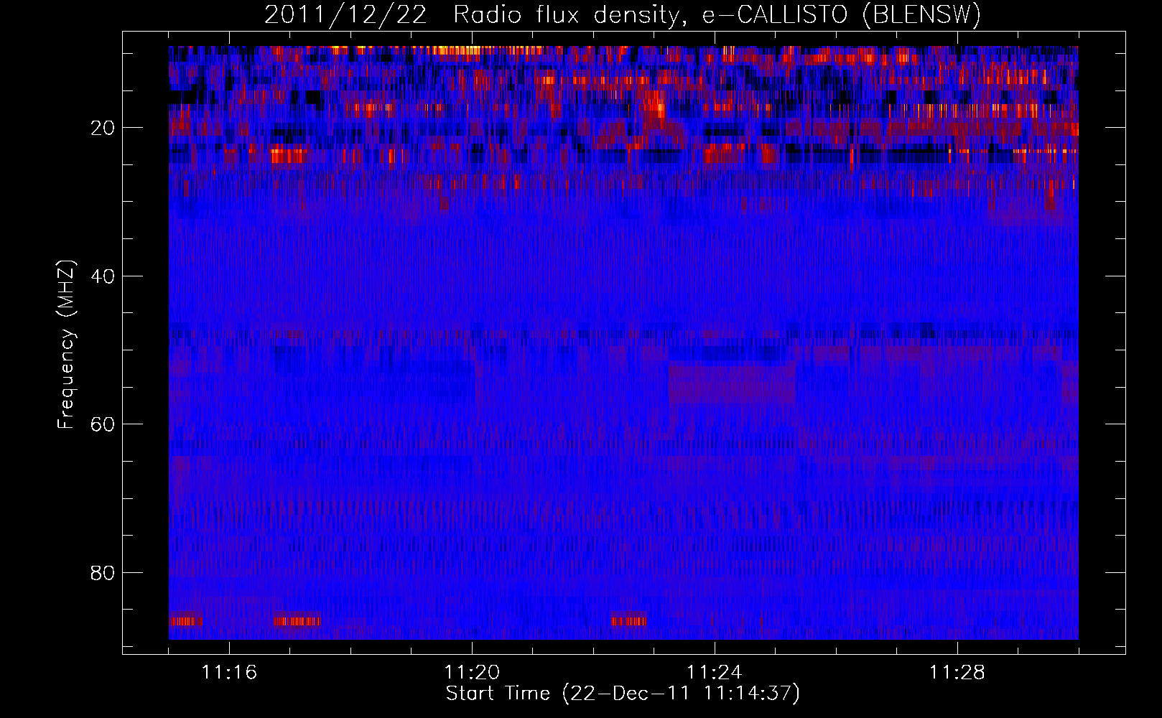Click the 'e-CALLISTO (BLENSW)' title text

click(842, 15)
